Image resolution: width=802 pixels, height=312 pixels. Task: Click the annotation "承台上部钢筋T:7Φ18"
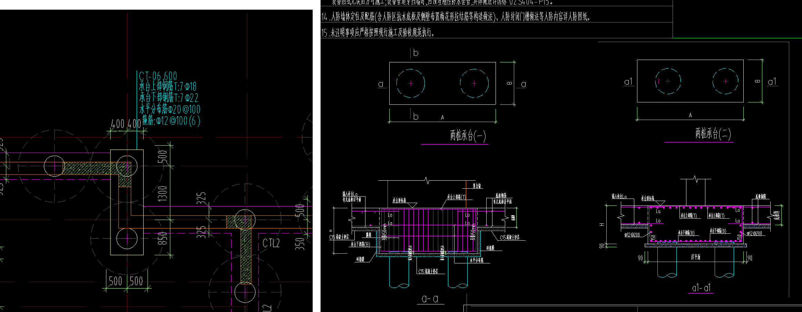168,86
